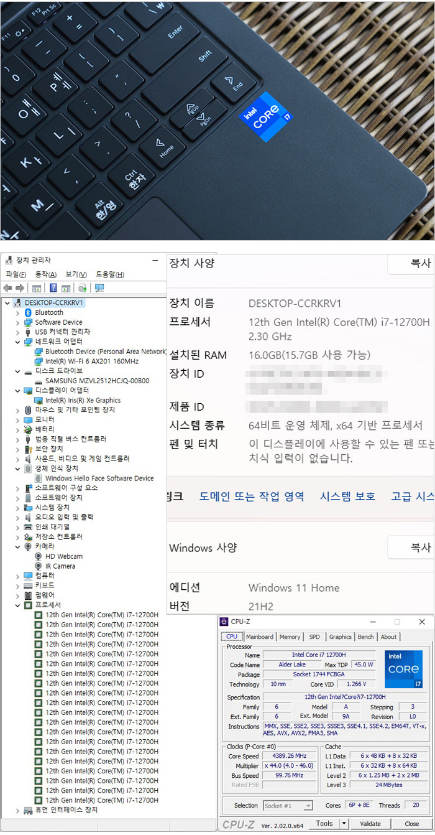The image size is (435, 835).
Task: Click 복사 button beside 장치 사양
Action: (x=411, y=263)
